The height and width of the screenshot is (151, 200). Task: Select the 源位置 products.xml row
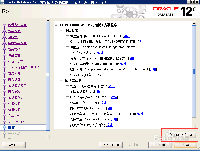(x=103, y=47)
